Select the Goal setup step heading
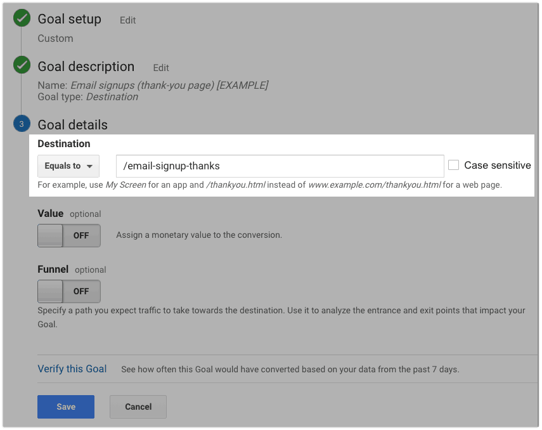542x430 pixels. point(70,19)
